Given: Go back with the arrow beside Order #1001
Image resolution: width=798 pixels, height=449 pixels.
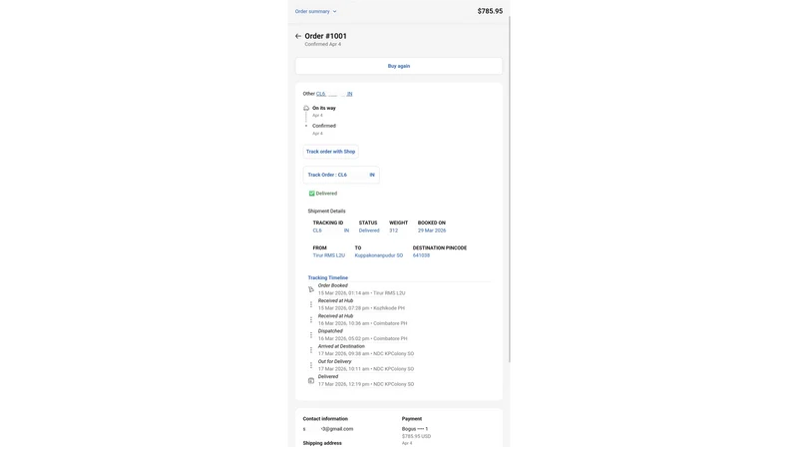Looking at the screenshot, I should click(298, 36).
